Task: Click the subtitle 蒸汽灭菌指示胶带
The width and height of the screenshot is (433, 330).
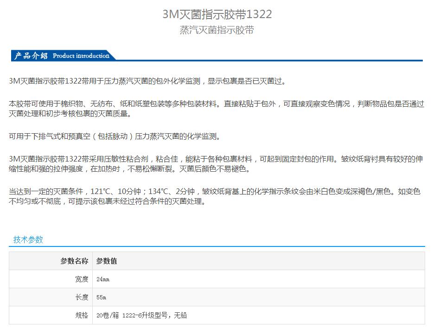Action: 217,30
